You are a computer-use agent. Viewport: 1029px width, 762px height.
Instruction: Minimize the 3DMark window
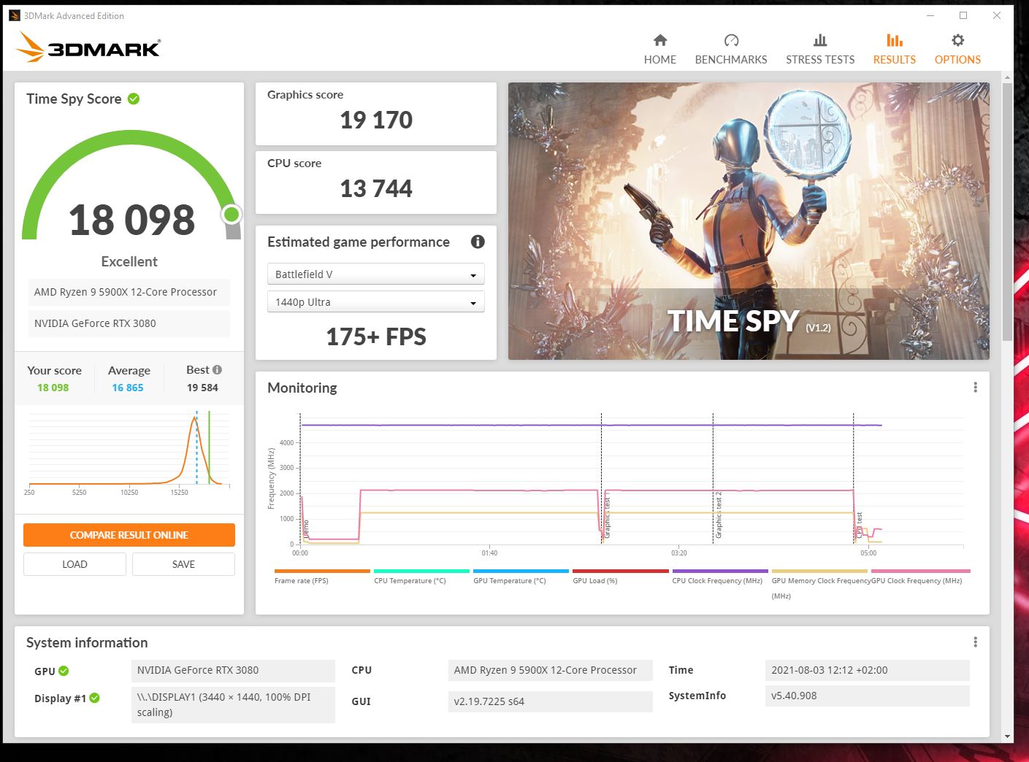pos(930,15)
